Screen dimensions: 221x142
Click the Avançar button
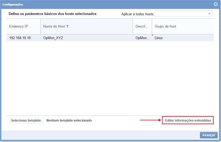point(209,135)
